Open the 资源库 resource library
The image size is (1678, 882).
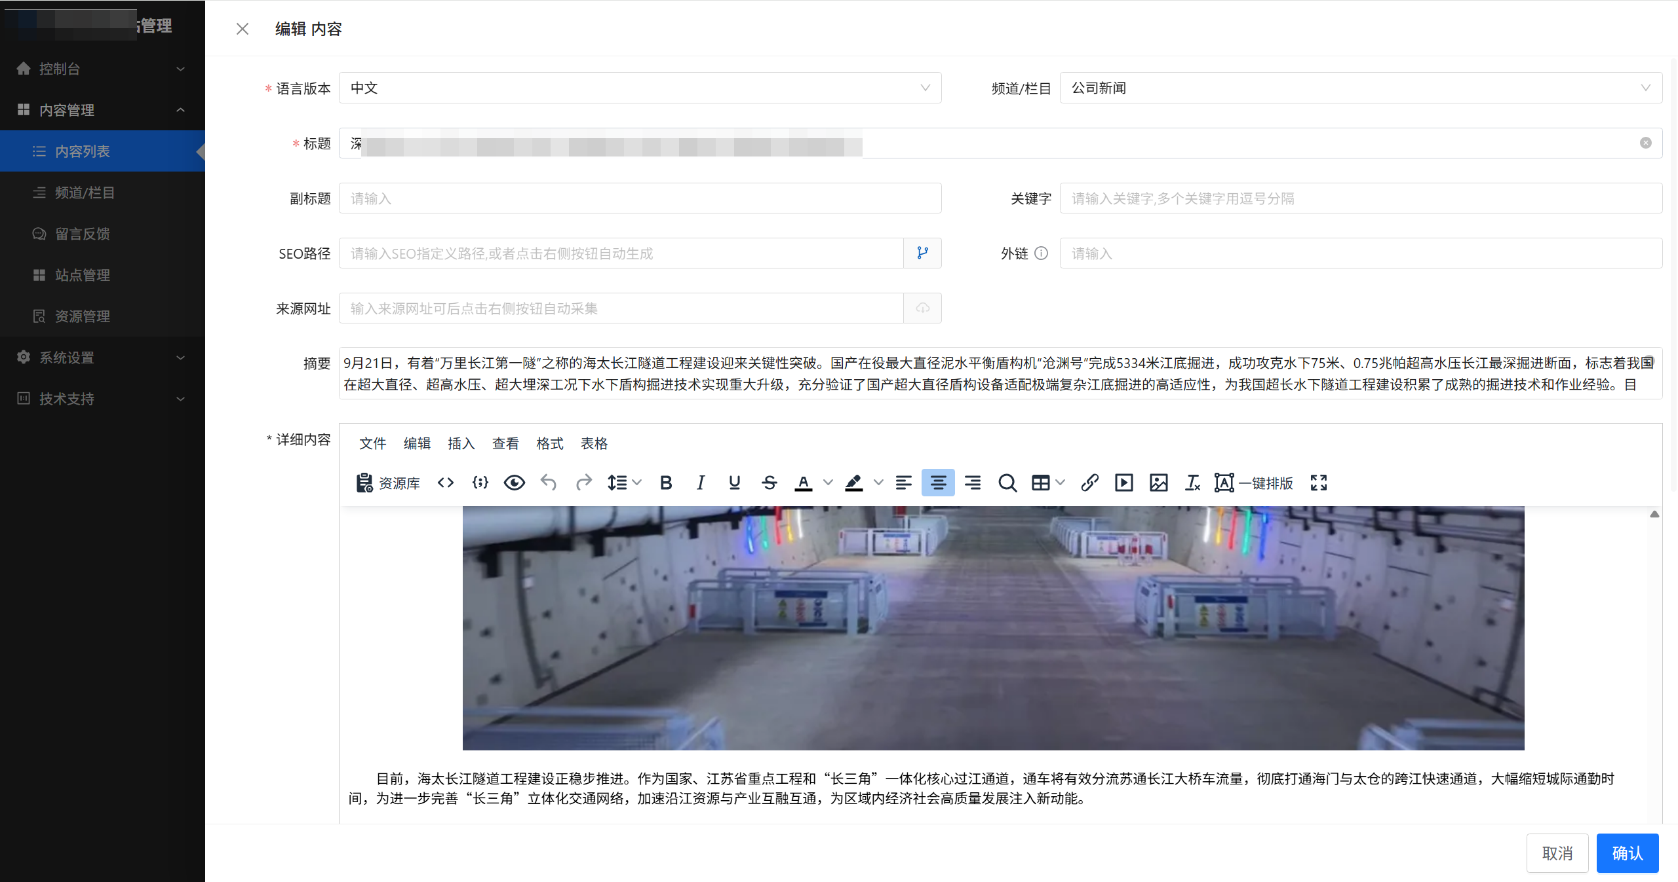[388, 483]
